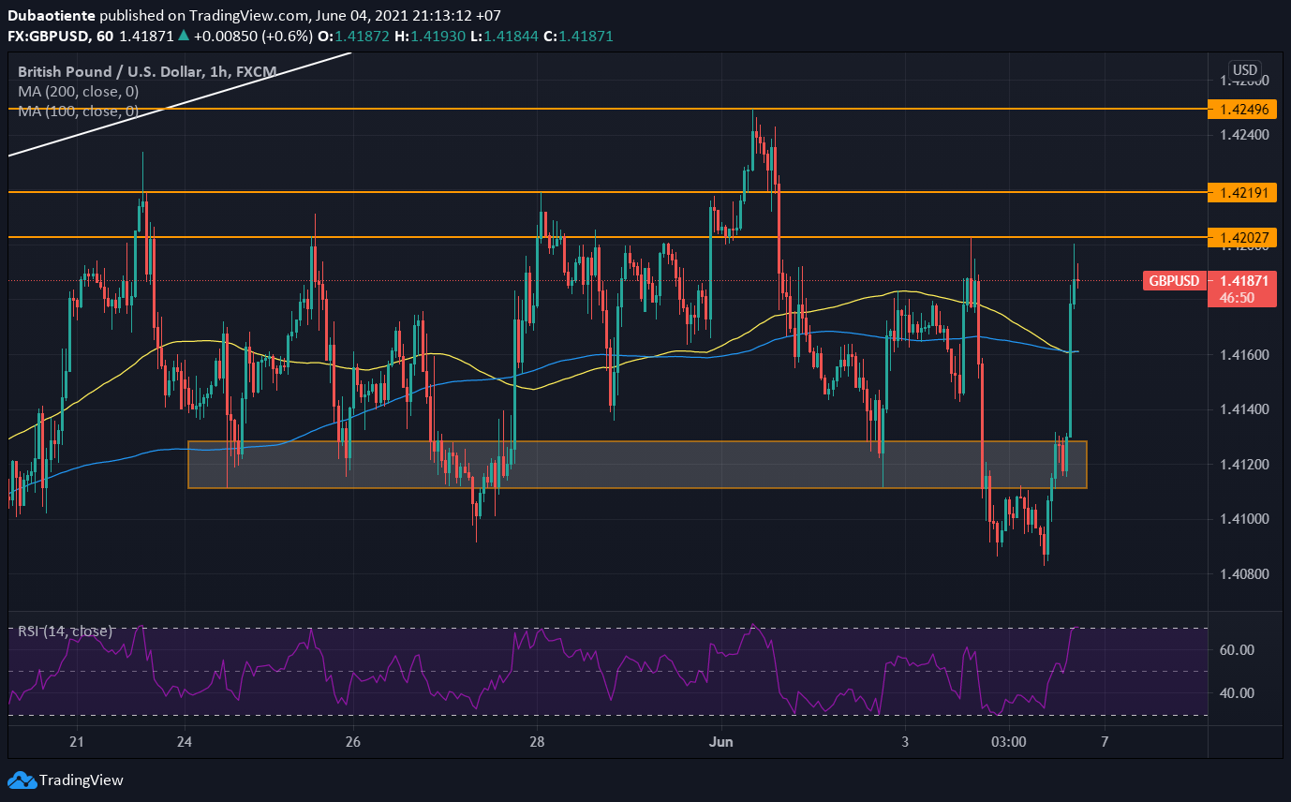Click the C:1.41871 close value
Screen dimensions: 1291x802
pos(578,36)
